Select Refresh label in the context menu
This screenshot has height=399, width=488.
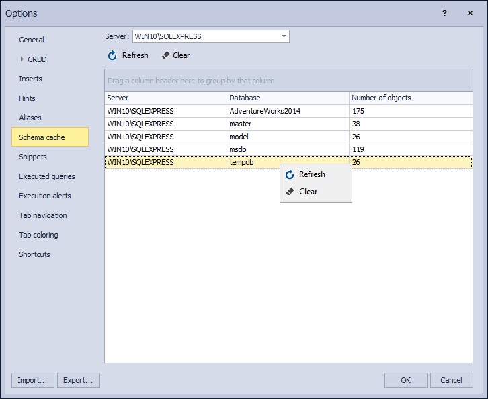[312, 174]
